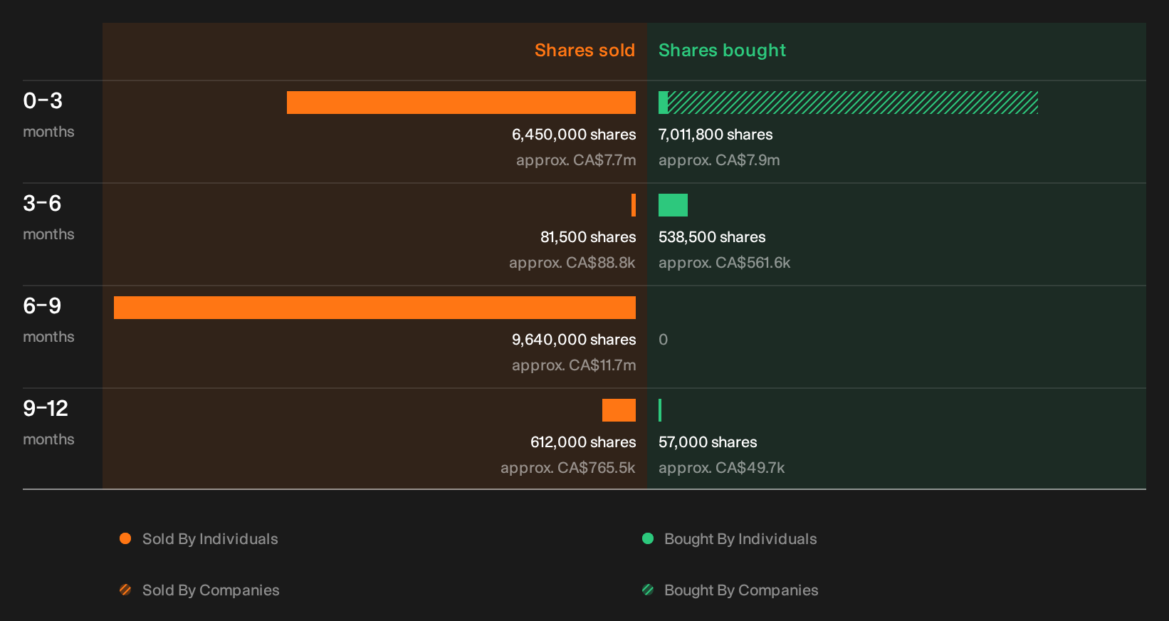Screen dimensions: 1169x621
Task: Click the orange Sold By Individuals legend dot
Action: (x=125, y=538)
